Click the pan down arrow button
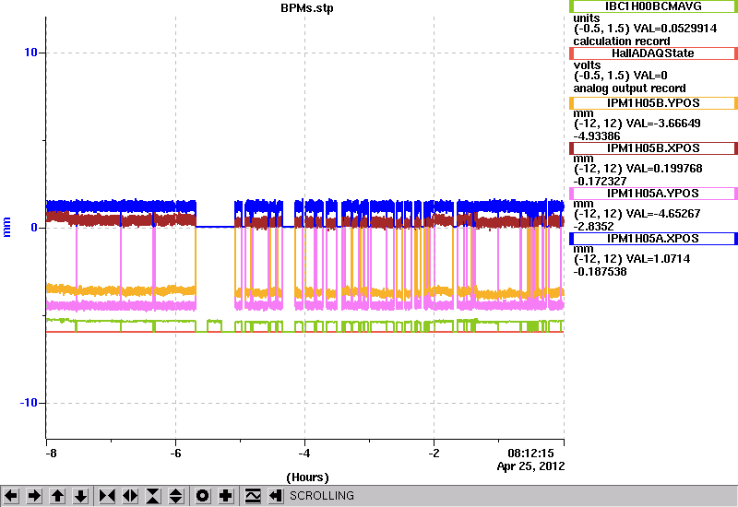Screen dimensions: 738x507 point(81,496)
